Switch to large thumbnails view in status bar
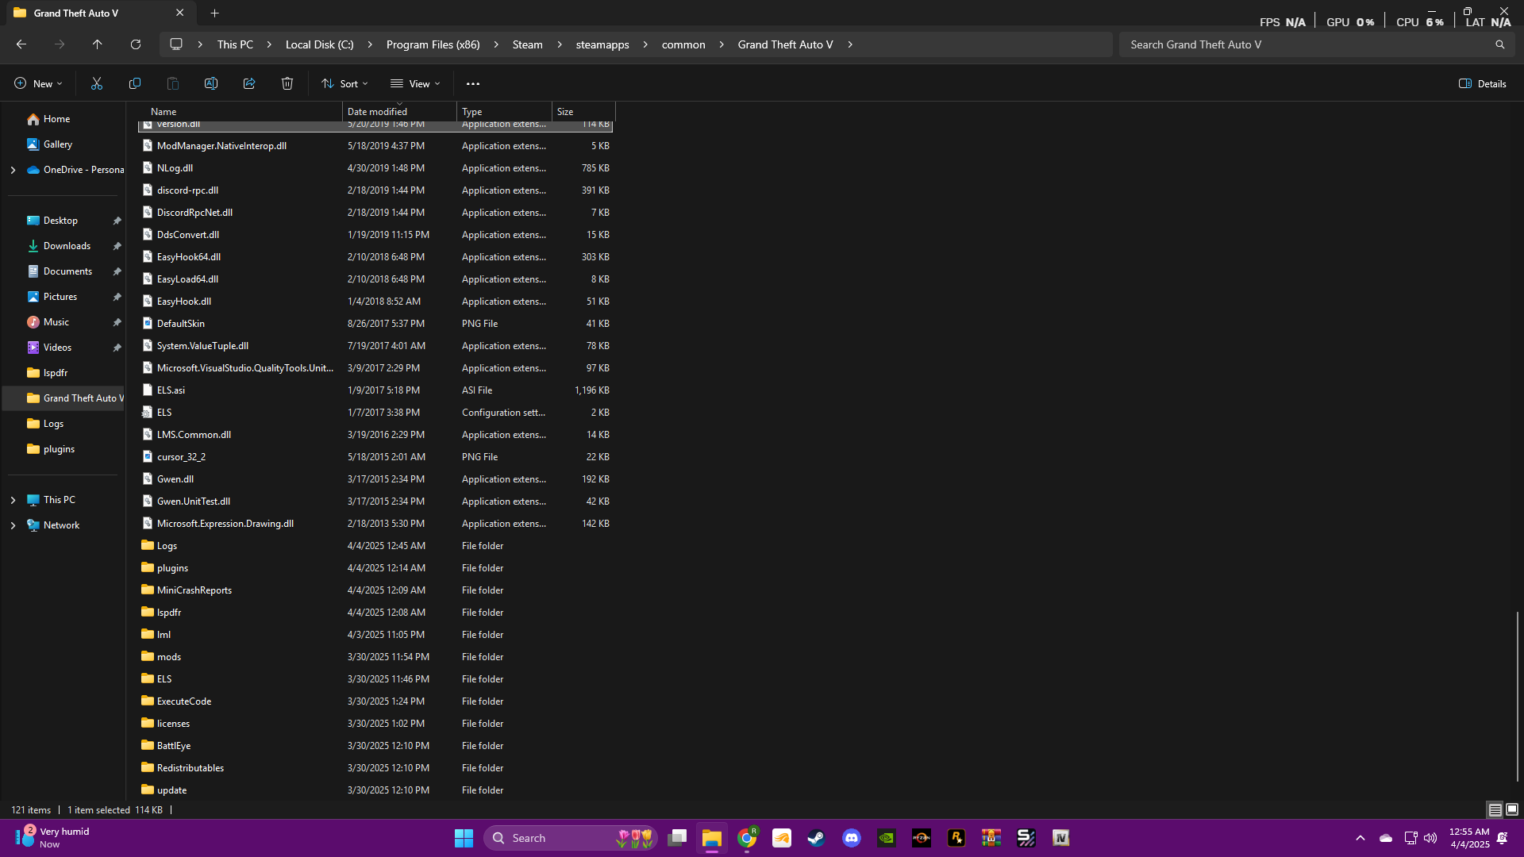The height and width of the screenshot is (857, 1524). coord(1512,809)
